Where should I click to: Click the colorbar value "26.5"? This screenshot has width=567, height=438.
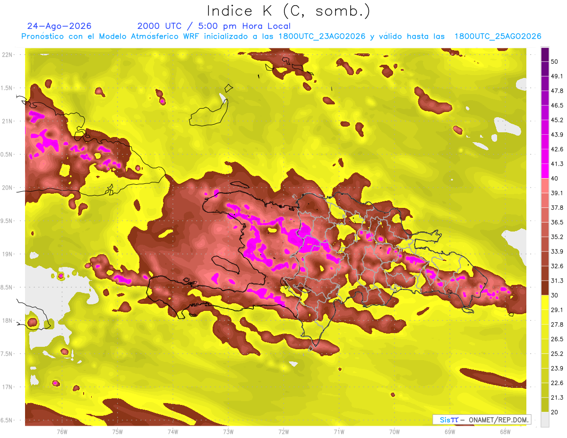557,339
